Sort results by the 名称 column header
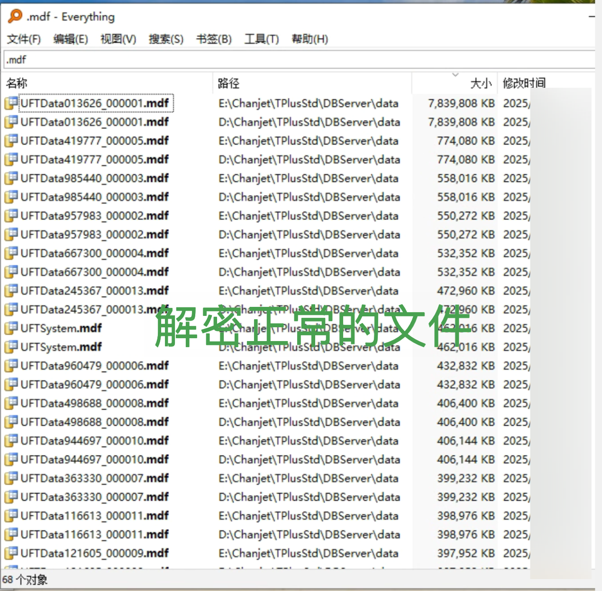 point(107,83)
